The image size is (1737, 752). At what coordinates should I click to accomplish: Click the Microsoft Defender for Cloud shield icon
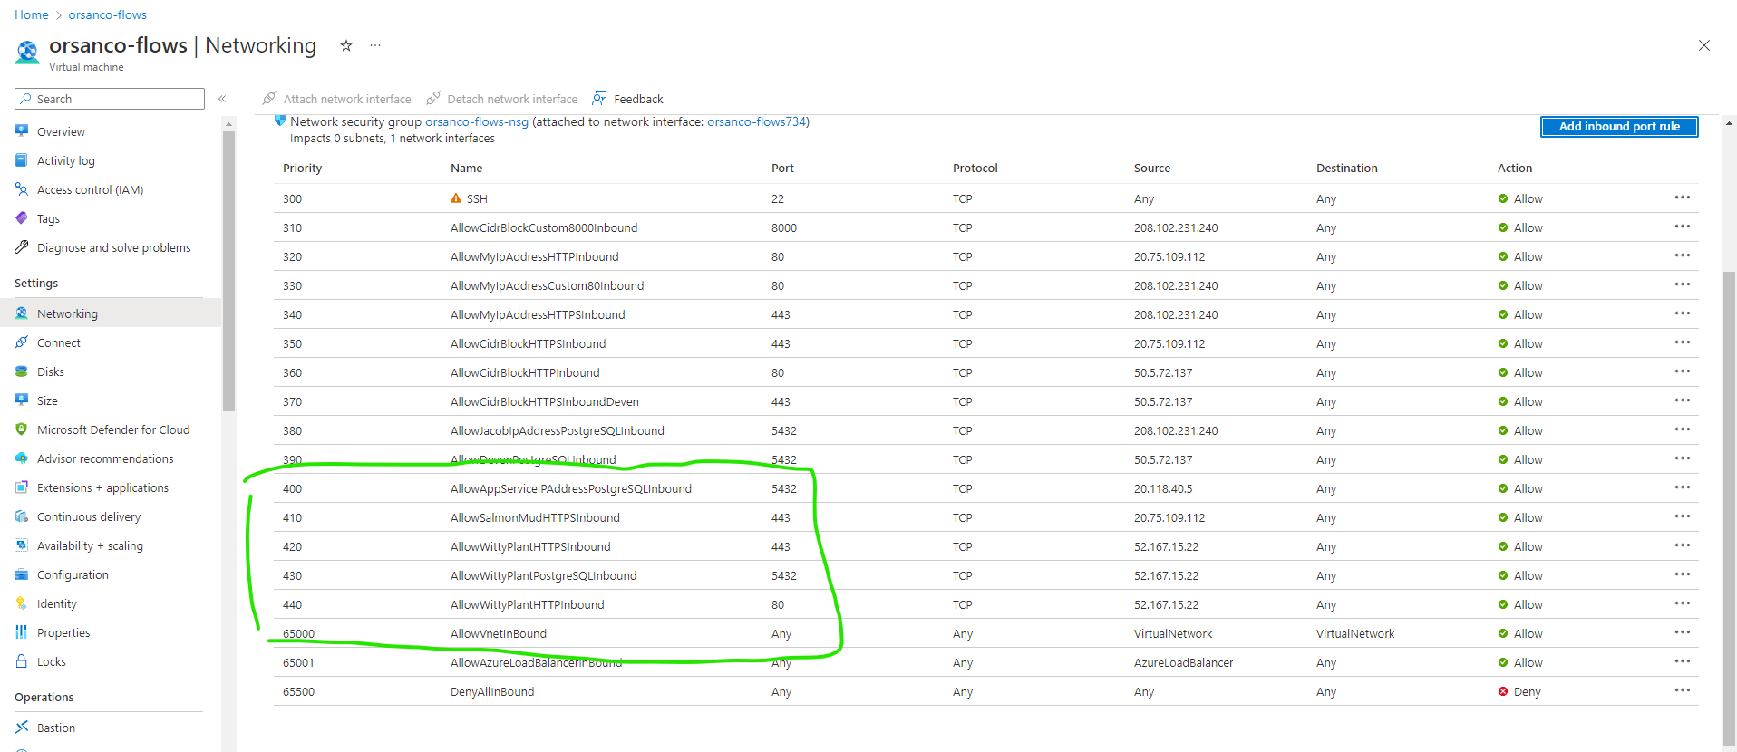click(x=22, y=429)
